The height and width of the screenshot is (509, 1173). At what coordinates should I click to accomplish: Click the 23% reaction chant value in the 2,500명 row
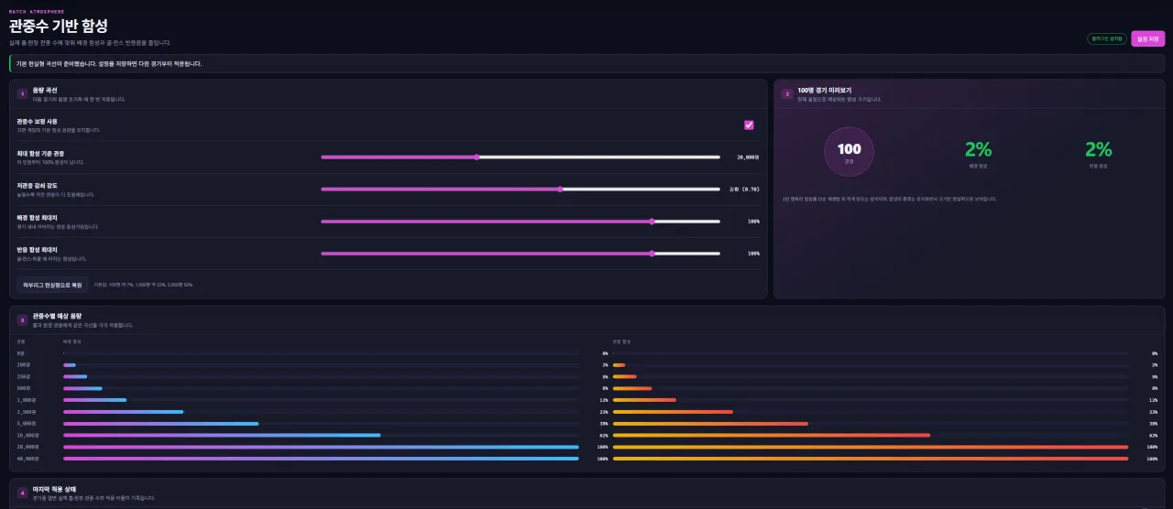(1154, 412)
